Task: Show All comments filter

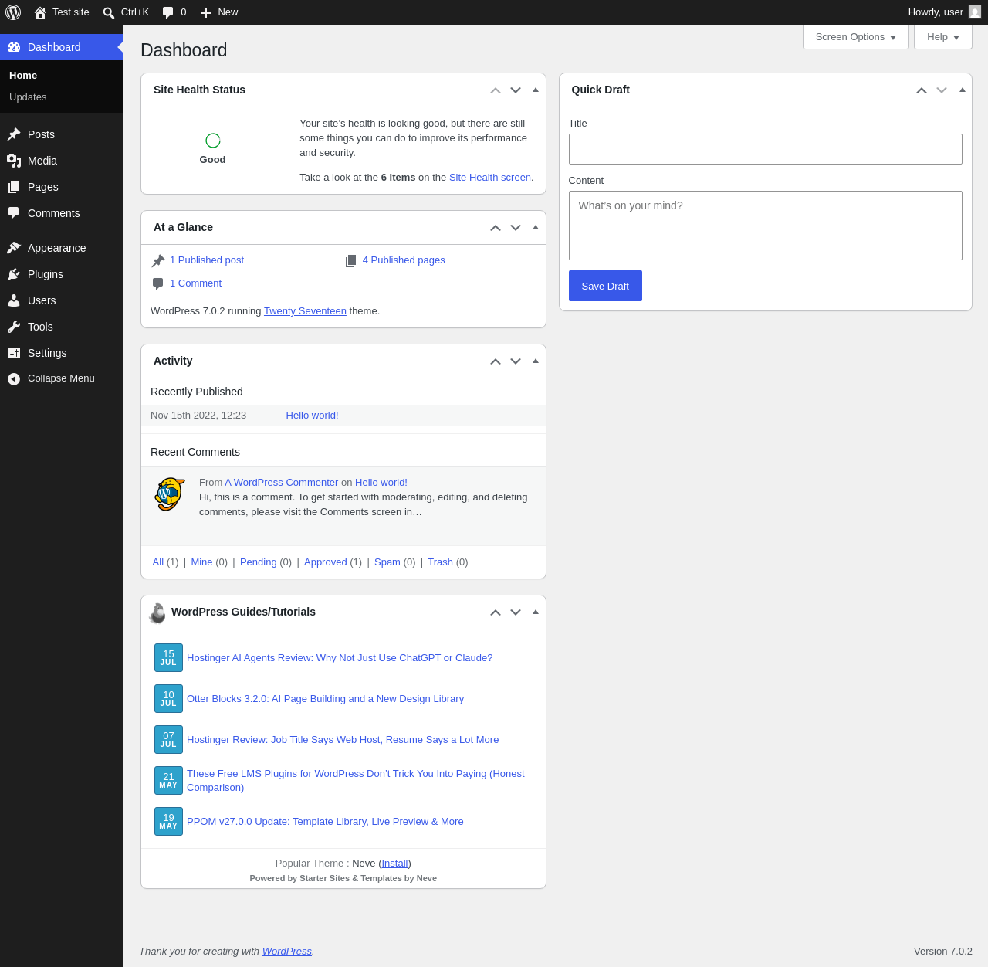Action: coord(158,562)
